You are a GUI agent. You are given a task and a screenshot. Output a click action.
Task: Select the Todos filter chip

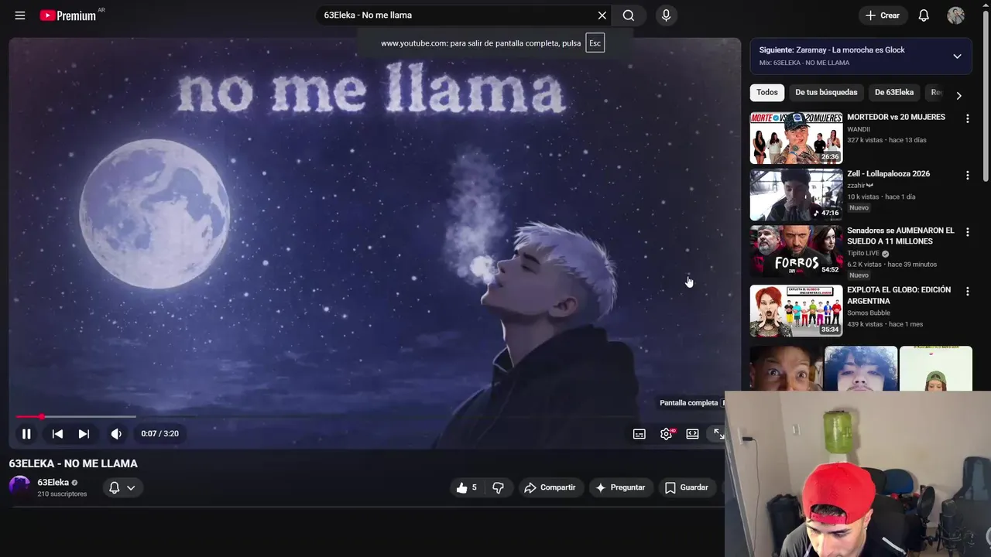click(x=767, y=93)
